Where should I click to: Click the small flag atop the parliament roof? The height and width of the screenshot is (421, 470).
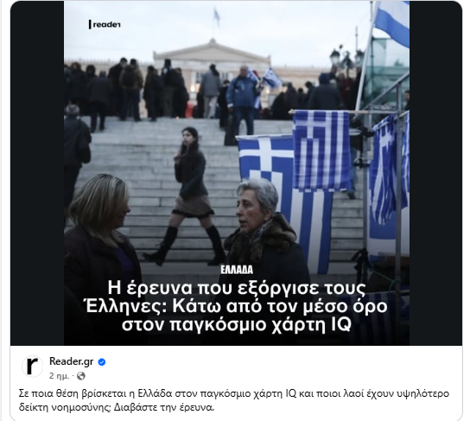tap(216, 17)
